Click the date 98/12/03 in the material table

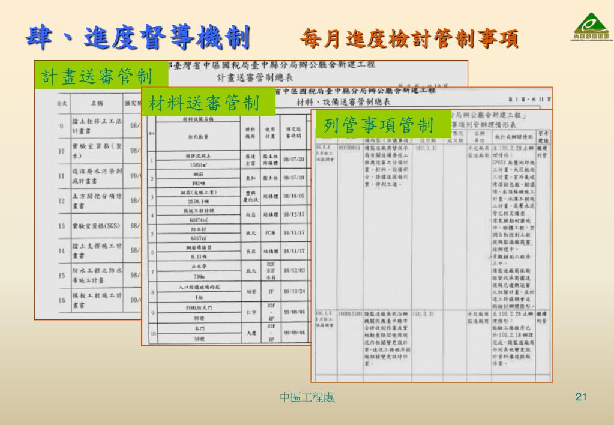[294, 271]
